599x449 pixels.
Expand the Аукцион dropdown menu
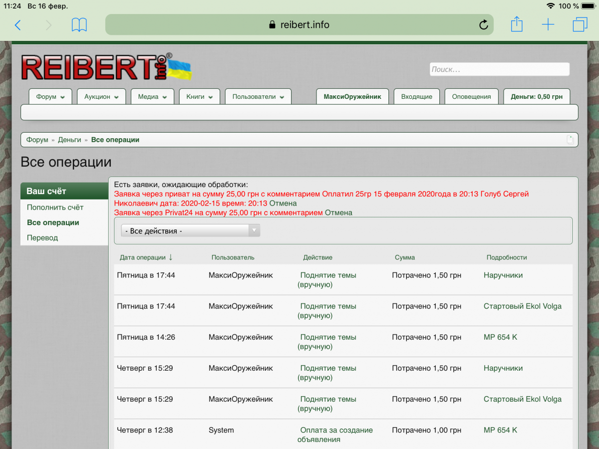click(101, 97)
